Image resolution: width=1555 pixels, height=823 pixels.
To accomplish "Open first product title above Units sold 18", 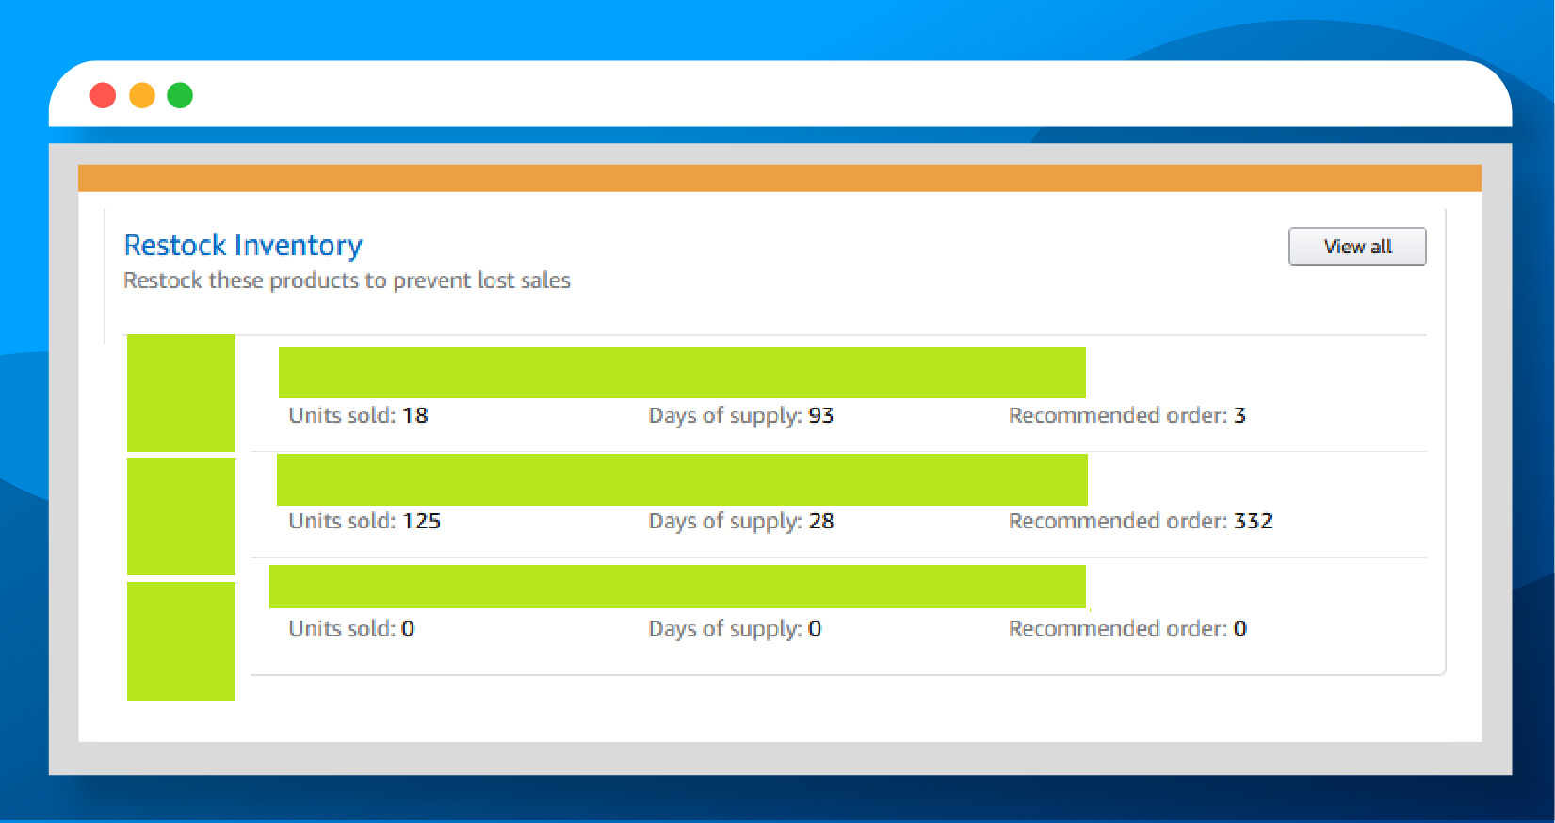I will pos(682,372).
